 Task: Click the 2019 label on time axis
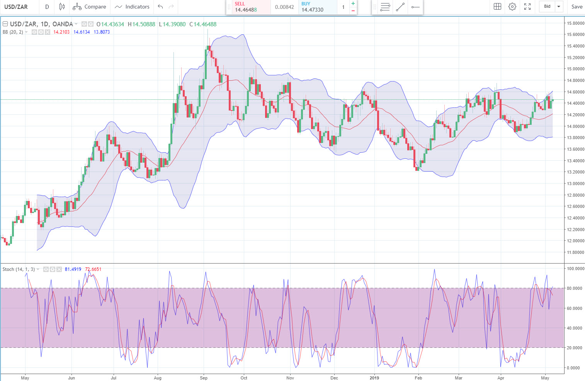click(374, 378)
